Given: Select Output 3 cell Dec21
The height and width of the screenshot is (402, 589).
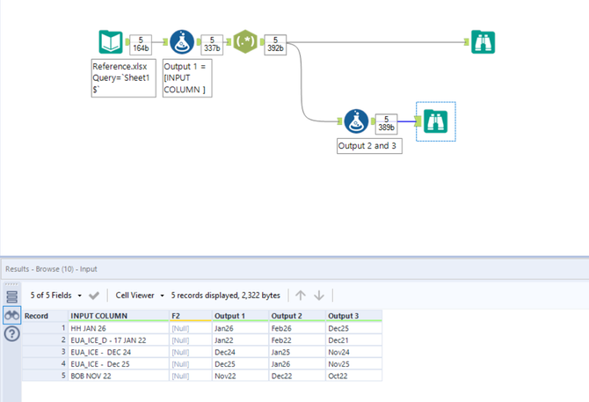Looking at the screenshot, I should point(354,340).
